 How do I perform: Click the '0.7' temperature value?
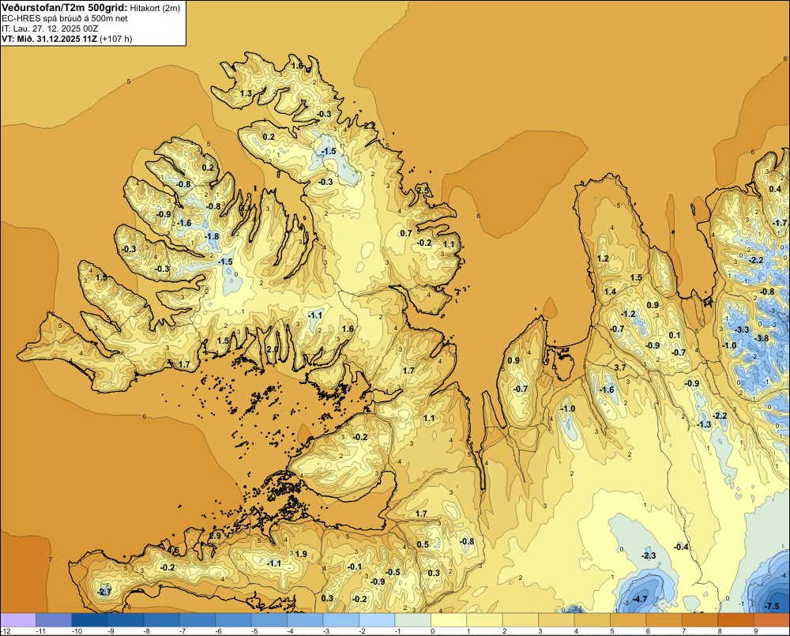(406, 233)
